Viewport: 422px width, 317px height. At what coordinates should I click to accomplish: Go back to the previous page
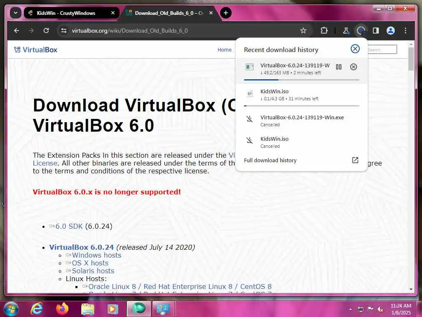tap(16, 31)
